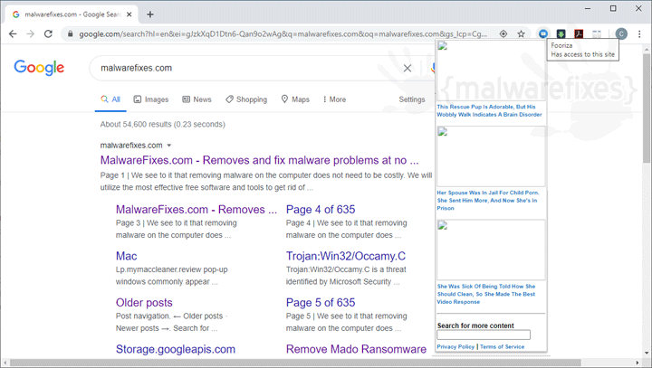
Task: Open the MalwareFixes.com main result title
Action: 260,160
